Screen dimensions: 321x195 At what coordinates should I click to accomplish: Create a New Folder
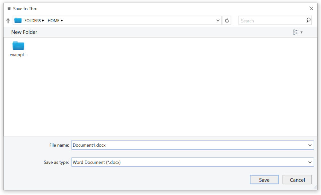point(24,32)
